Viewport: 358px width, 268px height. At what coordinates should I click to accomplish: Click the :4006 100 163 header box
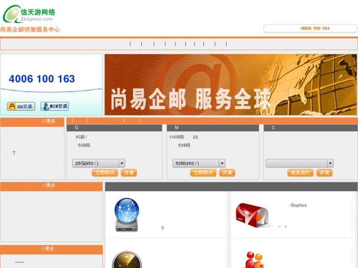pyautogui.click(x=310, y=29)
